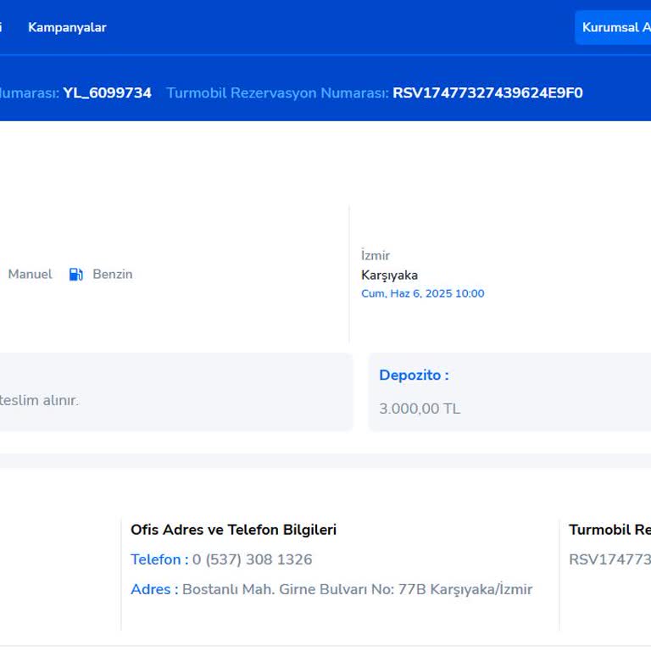Select the 3.000,00 TL deposit amount

(x=420, y=409)
